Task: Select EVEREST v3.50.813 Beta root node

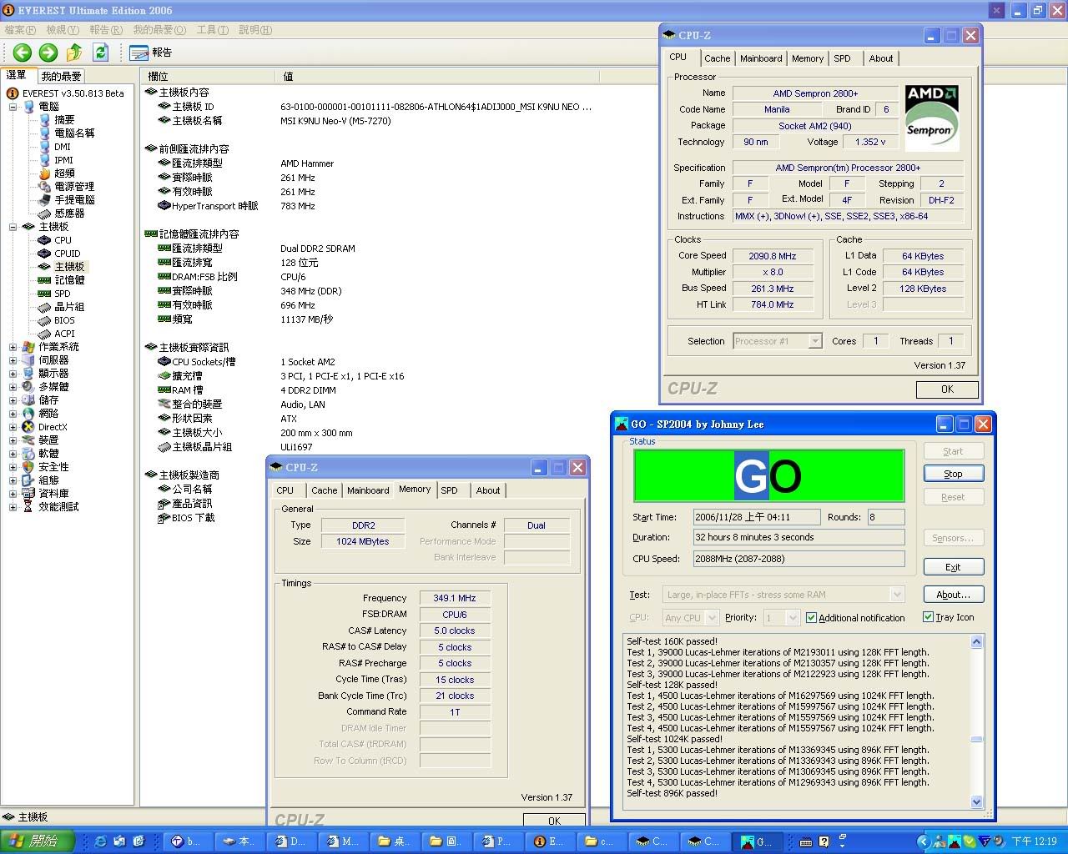Action: coord(73,93)
